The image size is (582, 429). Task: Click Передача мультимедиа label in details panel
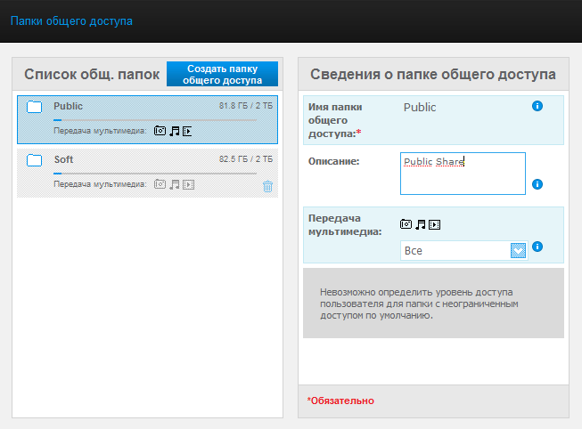pos(345,225)
